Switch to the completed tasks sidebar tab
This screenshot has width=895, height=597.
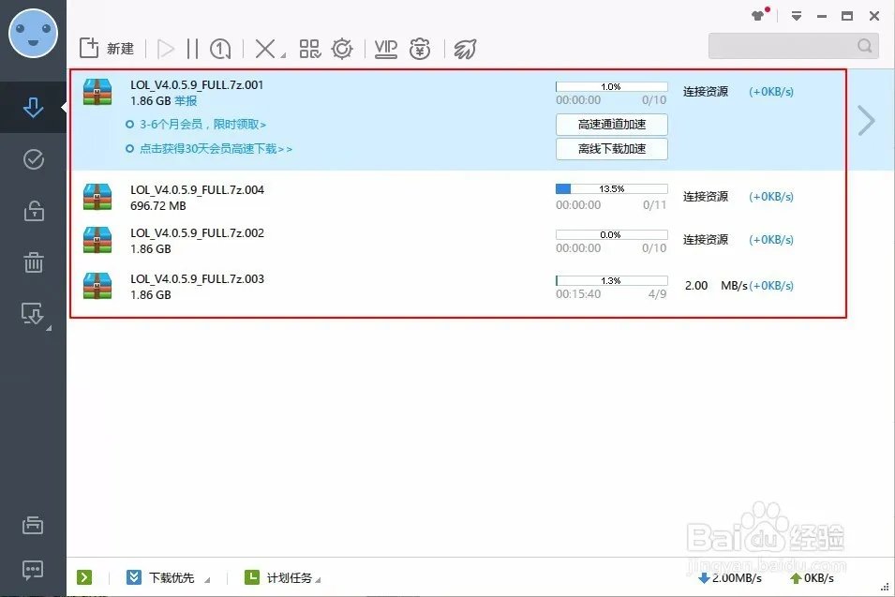point(33,159)
